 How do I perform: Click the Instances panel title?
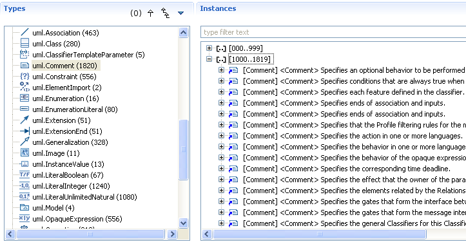coord(218,8)
